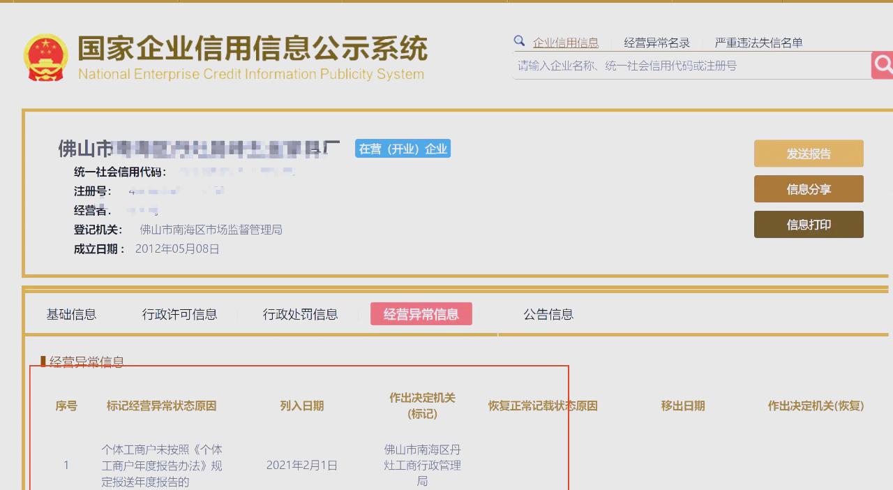Image resolution: width=893 pixels, height=490 pixels.
Task: Go to the 公告信息 tab
Action: [x=548, y=314]
